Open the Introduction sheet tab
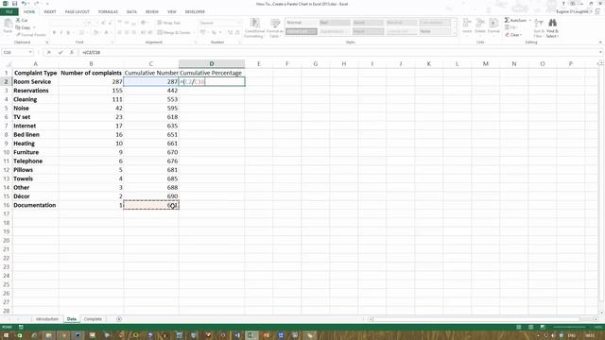The height and width of the screenshot is (340, 605). pos(47,319)
